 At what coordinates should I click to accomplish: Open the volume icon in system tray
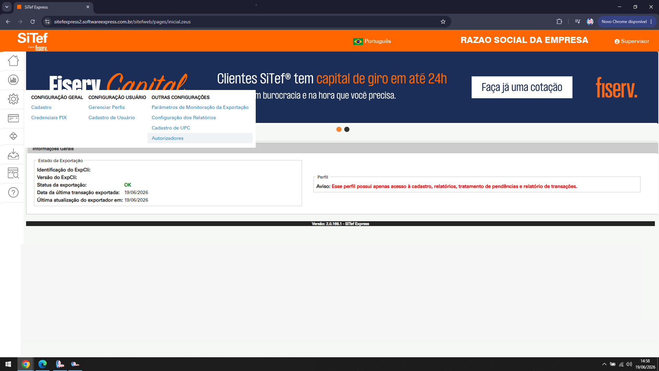click(629, 364)
